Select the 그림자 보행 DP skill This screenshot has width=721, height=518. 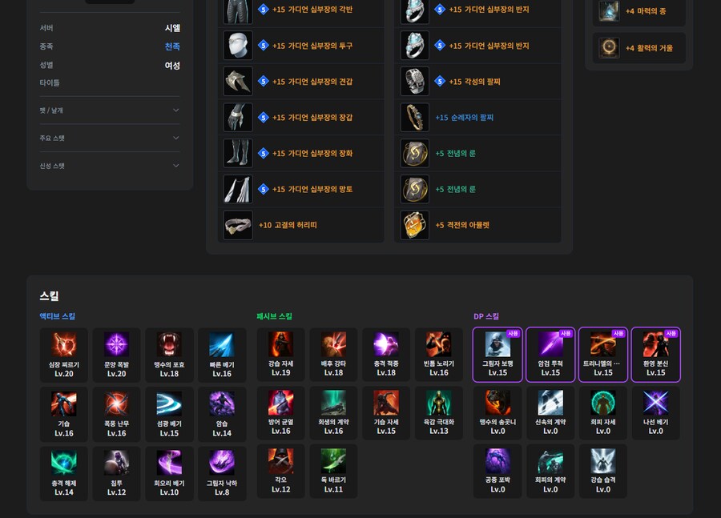(x=497, y=355)
